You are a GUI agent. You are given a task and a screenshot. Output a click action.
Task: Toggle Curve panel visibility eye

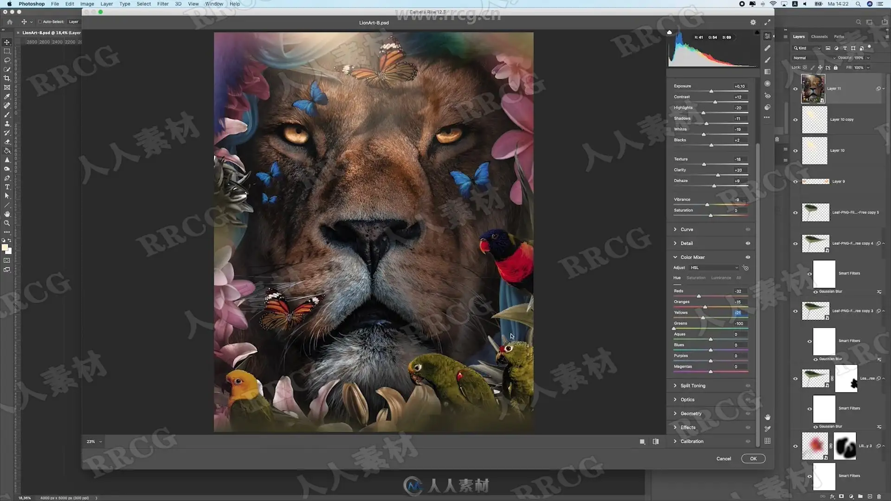748,230
